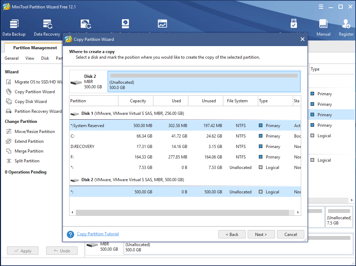This screenshot has width=356, height=266.
Task: Start Migrate OS to SSD/HD wizard
Action: coord(34,82)
